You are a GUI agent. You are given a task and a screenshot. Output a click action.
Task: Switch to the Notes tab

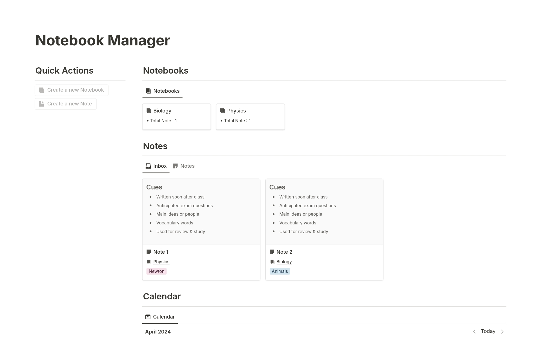tap(187, 166)
